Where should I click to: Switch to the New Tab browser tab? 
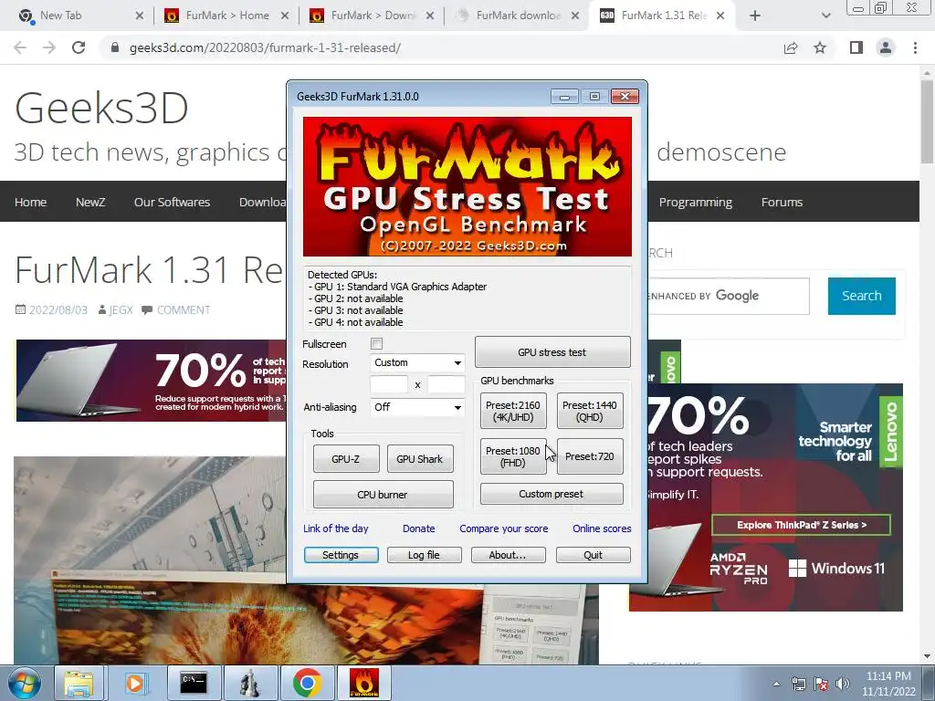pyautogui.click(x=80, y=16)
